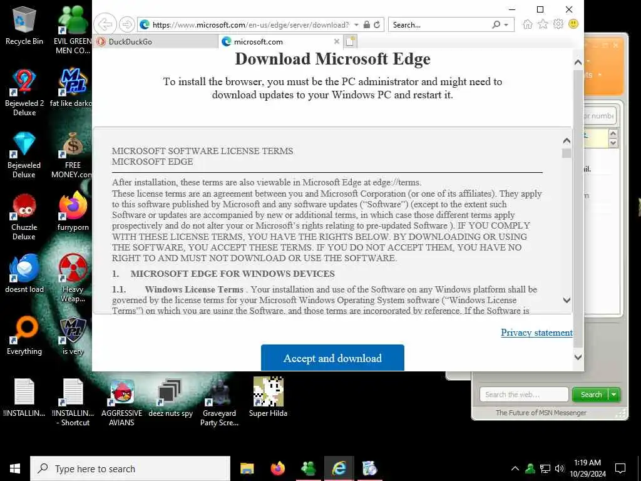Open MSN Messenger taskbar icon
641x481 pixels.
[x=309, y=468]
